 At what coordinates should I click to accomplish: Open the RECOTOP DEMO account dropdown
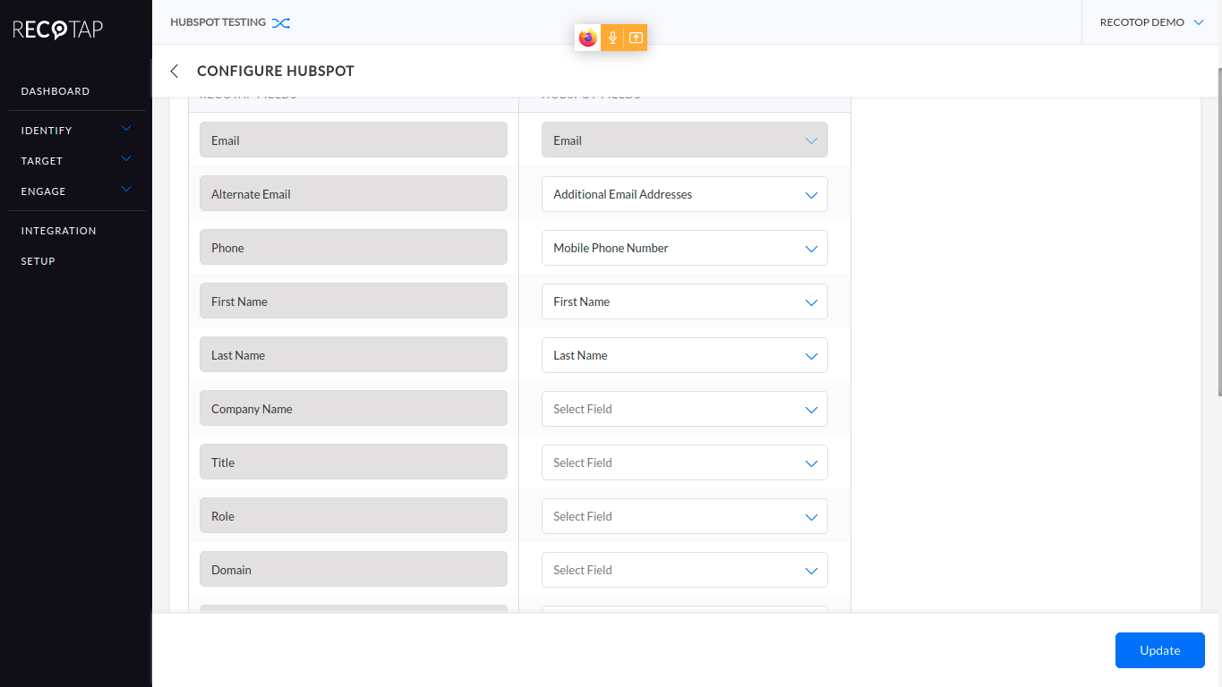[x=1151, y=21]
